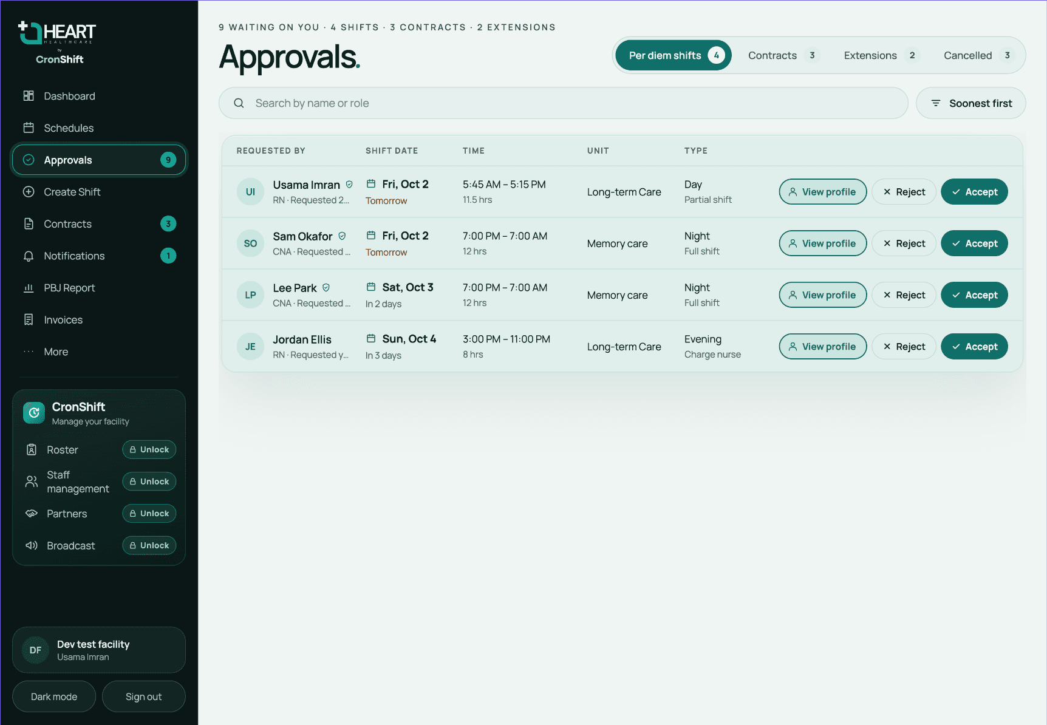1047x725 pixels.
Task: View profile of Jordan Ellis
Action: [x=823, y=347]
